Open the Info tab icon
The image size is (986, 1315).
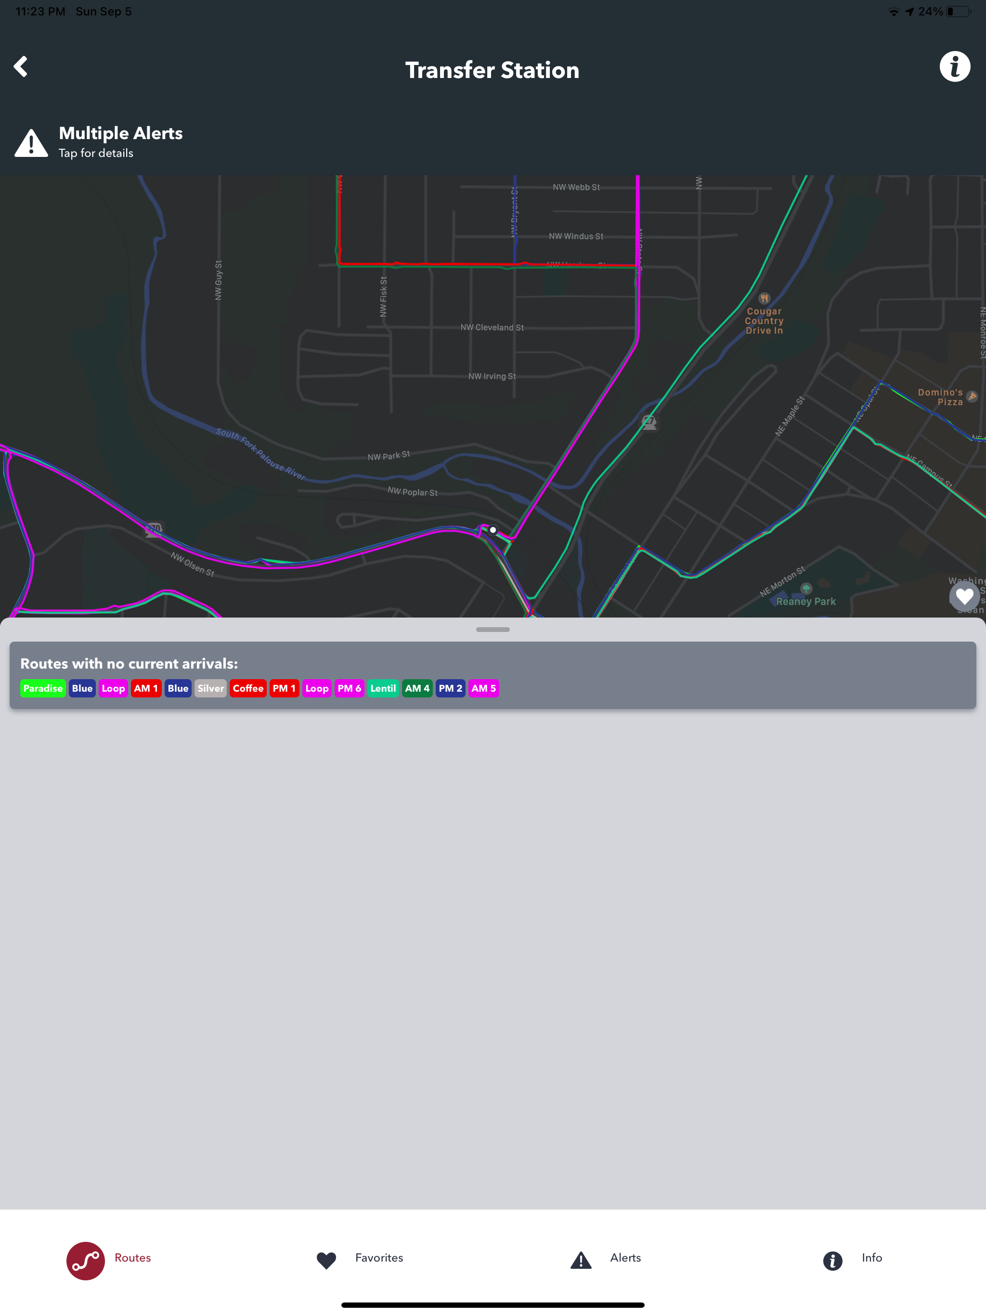pyautogui.click(x=832, y=1260)
